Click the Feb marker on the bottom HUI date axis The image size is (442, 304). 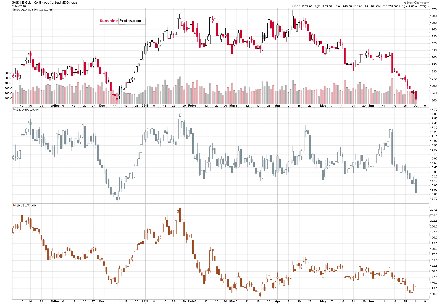click(191, 301)
